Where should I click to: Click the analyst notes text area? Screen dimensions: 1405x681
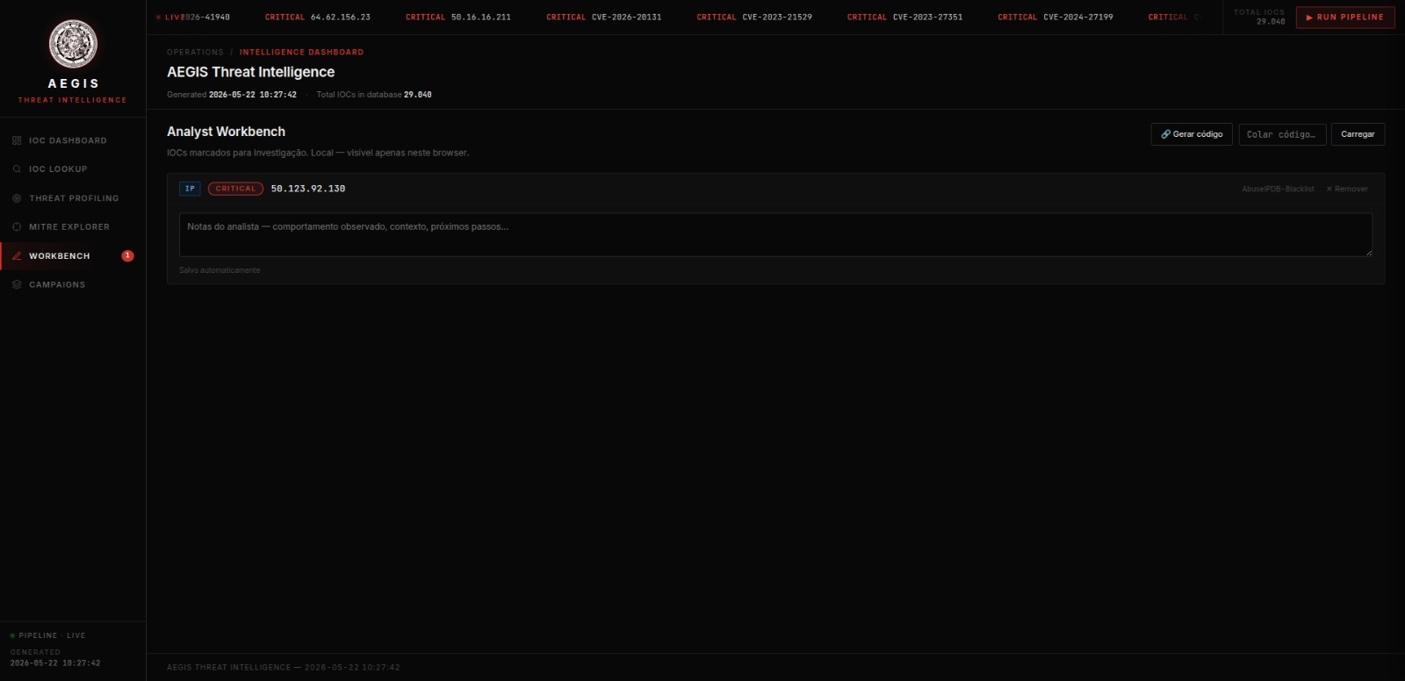[x=775, y=234]
